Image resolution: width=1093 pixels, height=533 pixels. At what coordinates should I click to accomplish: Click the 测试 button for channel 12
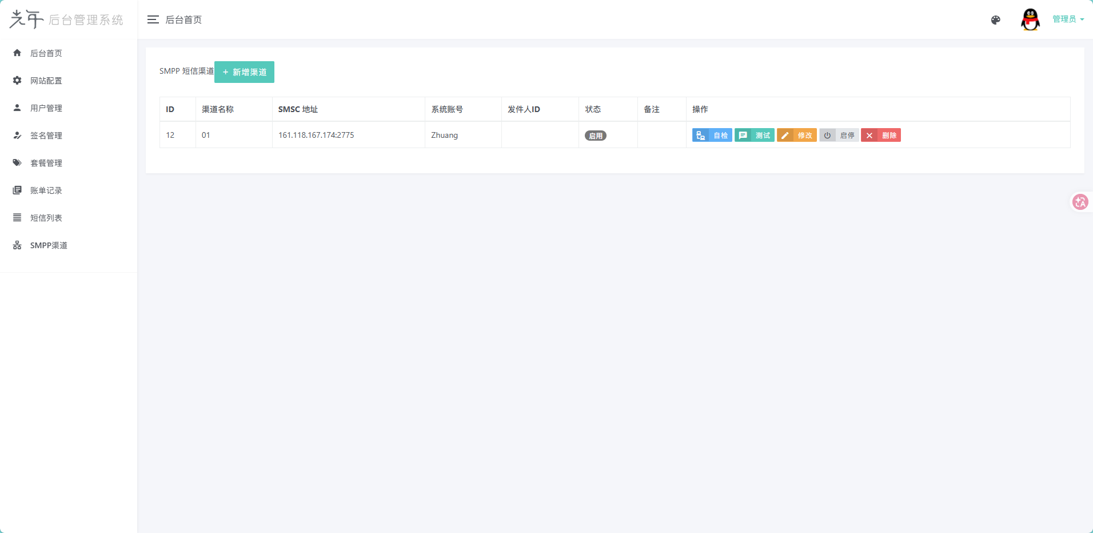[x=754, y=136]
